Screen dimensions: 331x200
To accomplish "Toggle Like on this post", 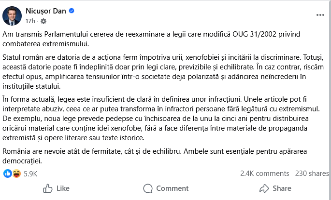I will point(56,188).
